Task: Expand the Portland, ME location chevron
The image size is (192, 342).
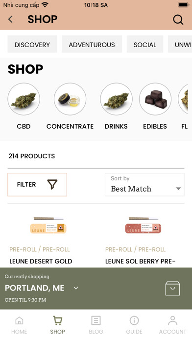Action: (76, 288)
